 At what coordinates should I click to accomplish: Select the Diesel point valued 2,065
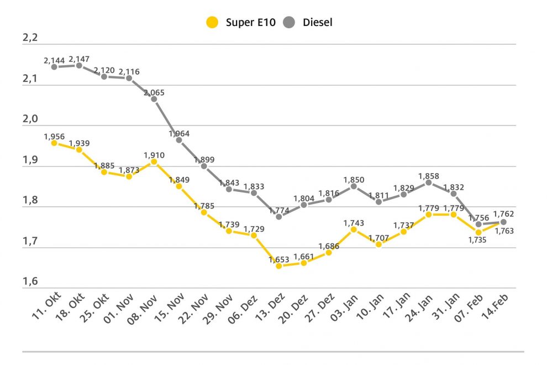154,99
